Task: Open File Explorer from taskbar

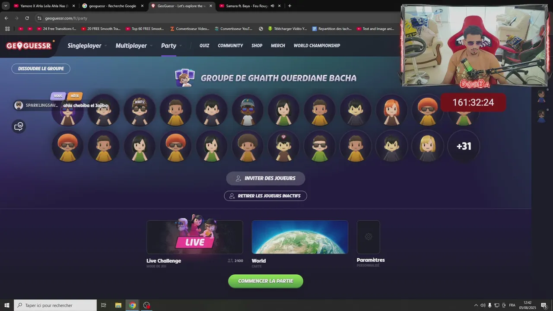Action: [x=118, y=305]
